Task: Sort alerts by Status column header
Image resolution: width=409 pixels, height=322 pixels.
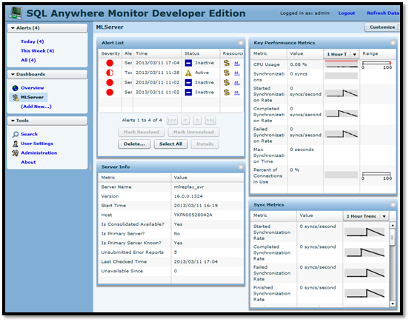Action: pos(201,53)
